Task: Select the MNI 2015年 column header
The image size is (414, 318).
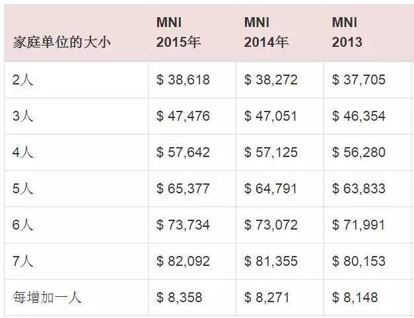Action: click(178, 32)
